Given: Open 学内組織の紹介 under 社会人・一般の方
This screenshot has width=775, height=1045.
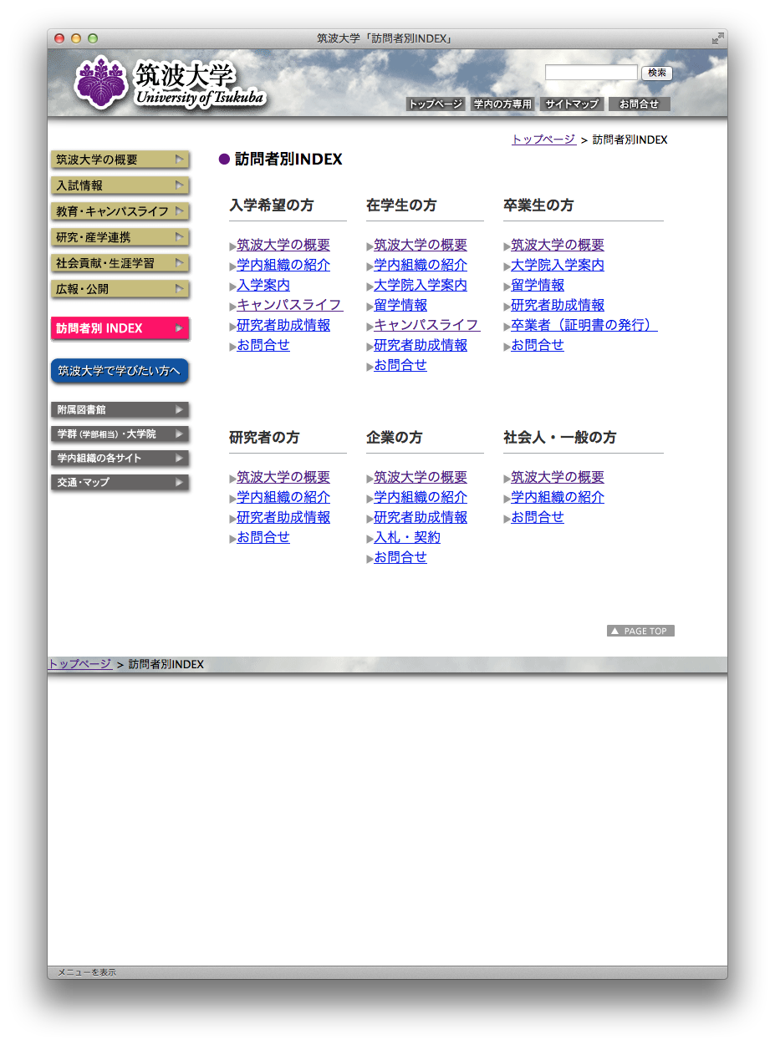Looking at the screenshot, I should tap(558, 497).
